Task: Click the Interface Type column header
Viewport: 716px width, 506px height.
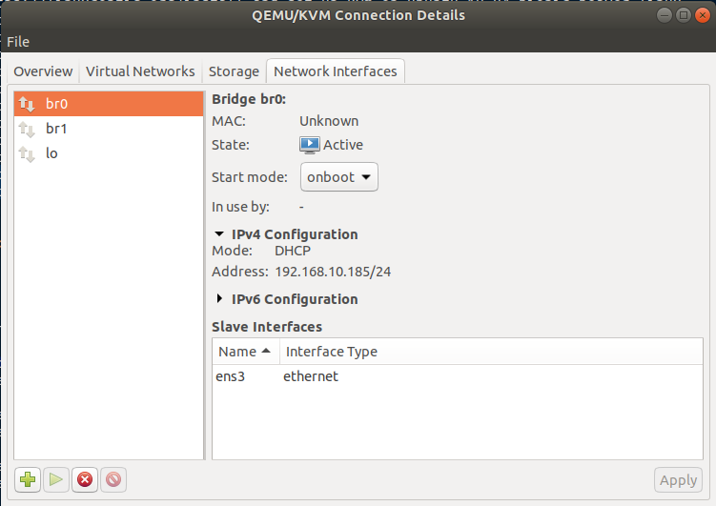Action: (332, 352)
